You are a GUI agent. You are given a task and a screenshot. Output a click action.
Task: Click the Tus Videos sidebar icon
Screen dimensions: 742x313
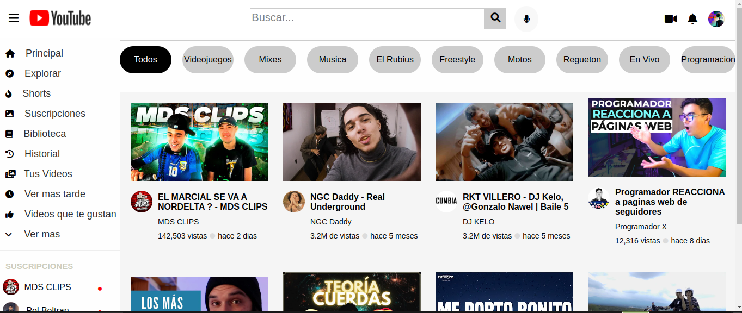coord(10,174)
